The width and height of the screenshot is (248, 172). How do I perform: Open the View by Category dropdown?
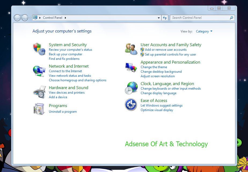pyautogui.click(x=204, y=31)
